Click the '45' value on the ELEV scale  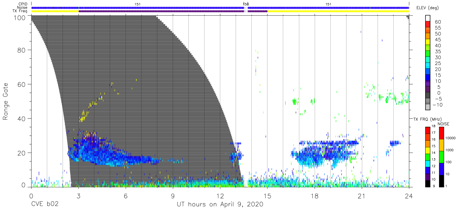point(438,40)
